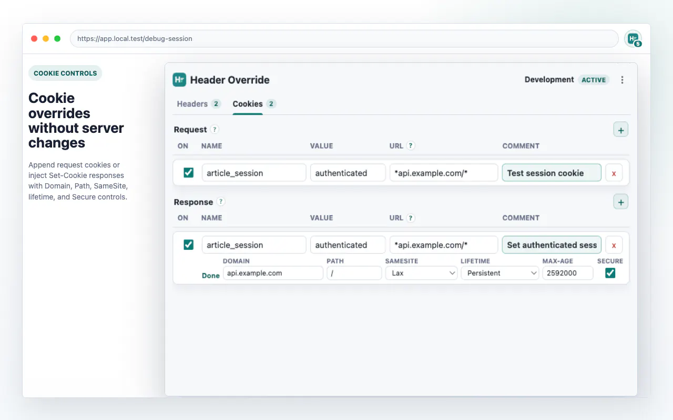
Task: Click the Development profile name
Action: pos(549,80)
